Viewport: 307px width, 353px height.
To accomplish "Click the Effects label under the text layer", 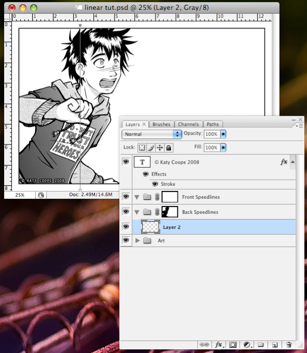I will tap(159, 174).
